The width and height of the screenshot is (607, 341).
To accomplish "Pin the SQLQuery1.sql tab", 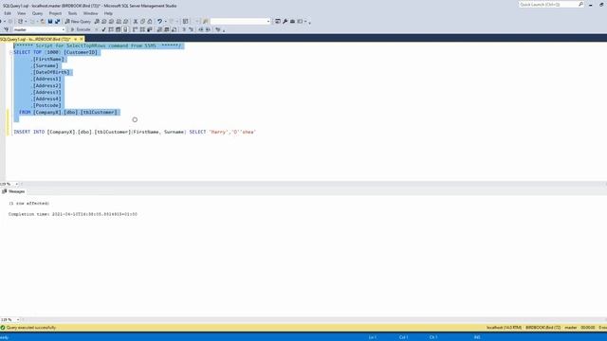I will click(x=76, y=39).
